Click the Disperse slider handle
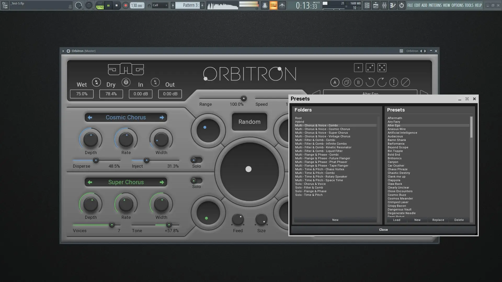 pos(96,160)
